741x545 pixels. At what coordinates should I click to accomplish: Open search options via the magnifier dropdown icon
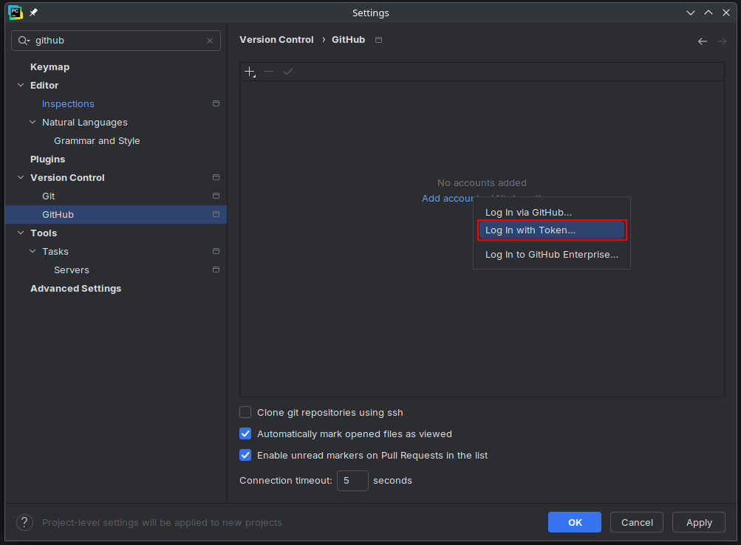[24, 41]
